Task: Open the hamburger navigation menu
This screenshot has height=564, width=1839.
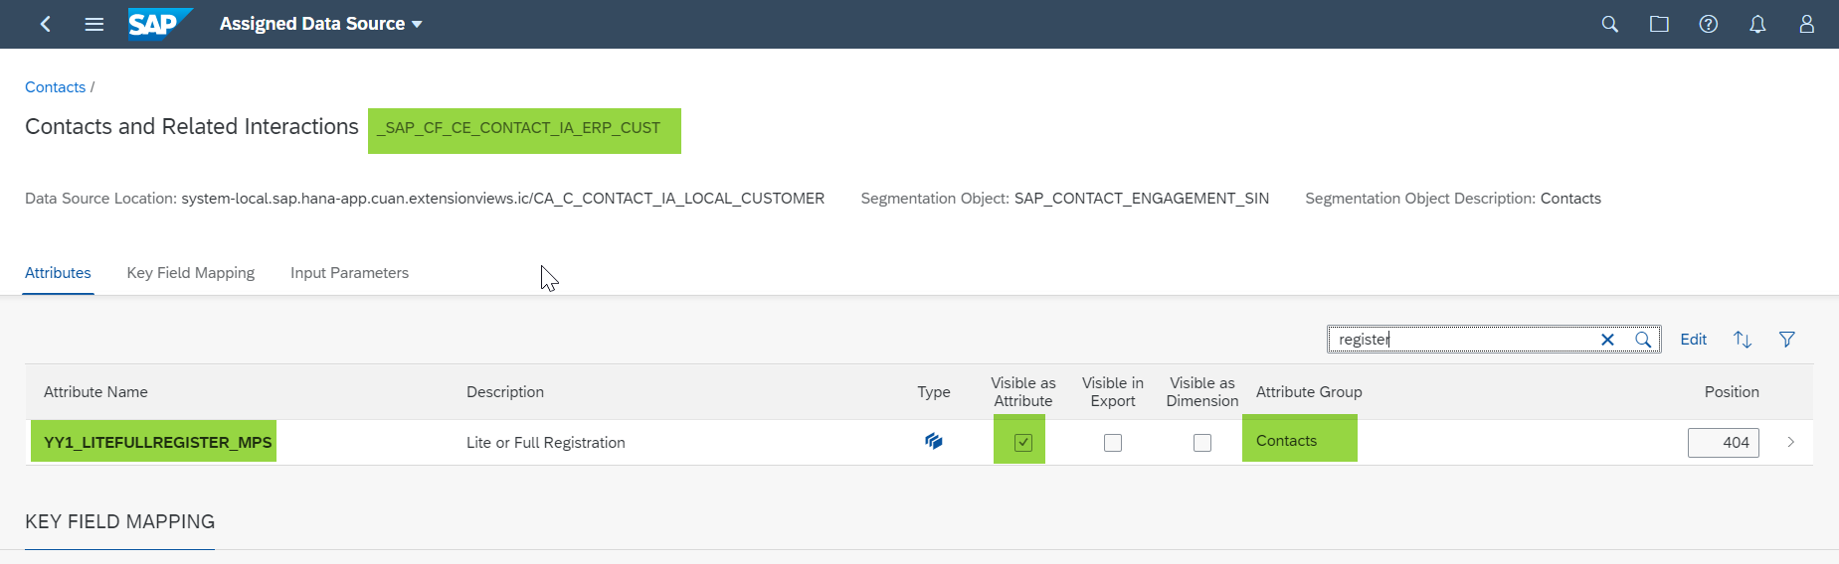Action: point(94,24)
